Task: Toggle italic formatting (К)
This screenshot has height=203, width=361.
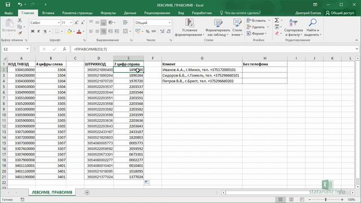Action: point(39,32)
